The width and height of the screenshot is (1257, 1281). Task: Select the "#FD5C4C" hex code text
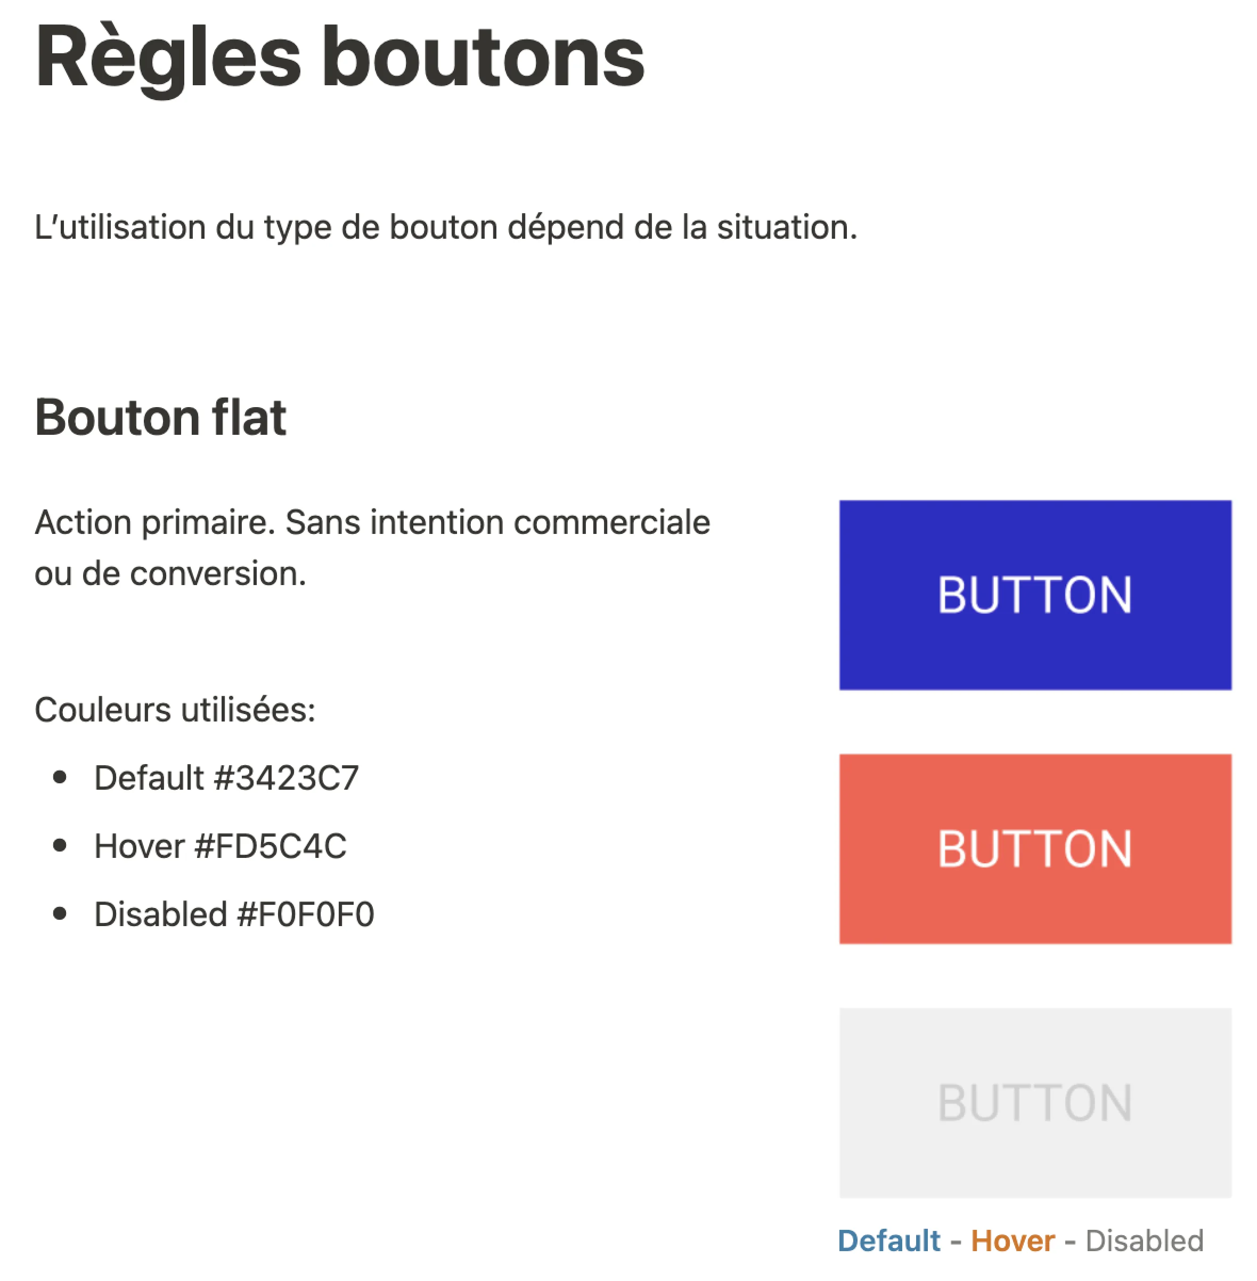coord(271,846)
